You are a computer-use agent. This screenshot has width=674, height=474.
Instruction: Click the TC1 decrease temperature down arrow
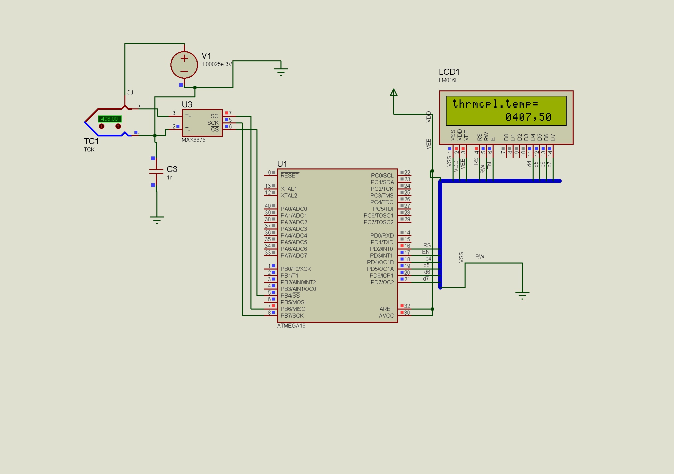click(102, 126)
